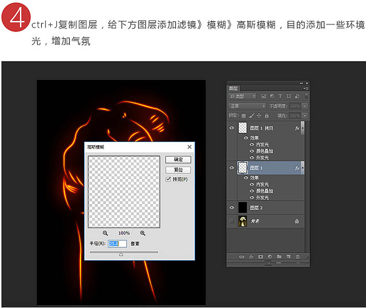This screenshot has width=366, height=308.
Task: Select the 背景 layer thumbnail
Action: [243, 221]
